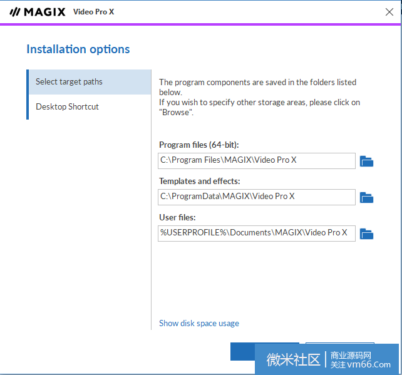Click the 'Video Pro X' title text
Viewport: 402px width, 375px height.
coord(93,12)
